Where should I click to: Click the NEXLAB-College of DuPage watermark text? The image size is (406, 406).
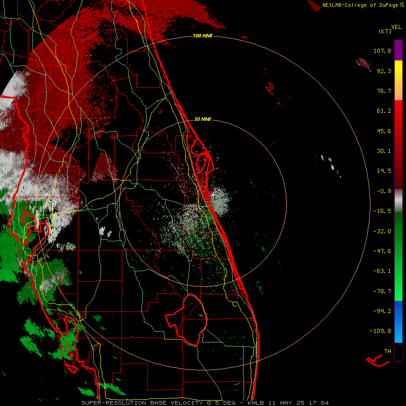pyautogui.click(x=363, y=5)
